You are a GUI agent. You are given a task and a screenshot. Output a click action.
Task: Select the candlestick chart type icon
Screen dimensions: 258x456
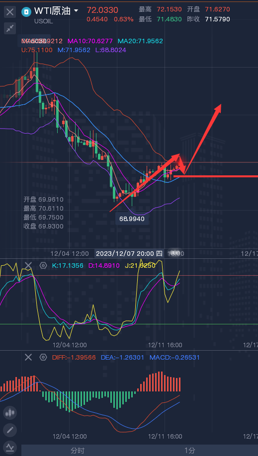pyautogui.click(x=10, y=412)
